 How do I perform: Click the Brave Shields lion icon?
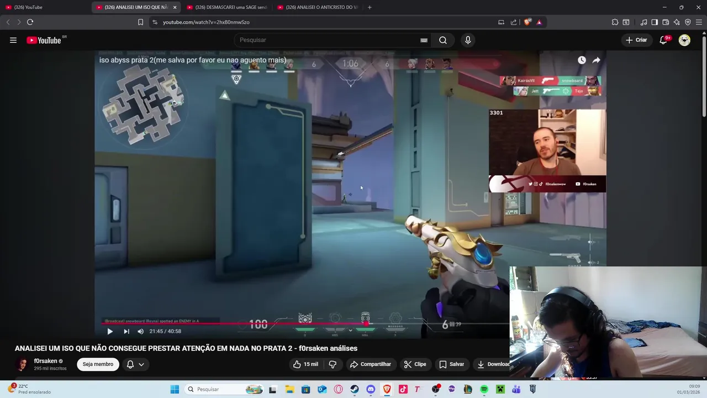point(527,22)
